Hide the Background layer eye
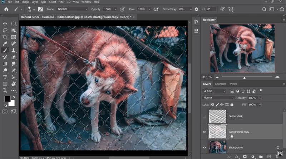This screenshot has height=159, width=286. tap(204, 148)
